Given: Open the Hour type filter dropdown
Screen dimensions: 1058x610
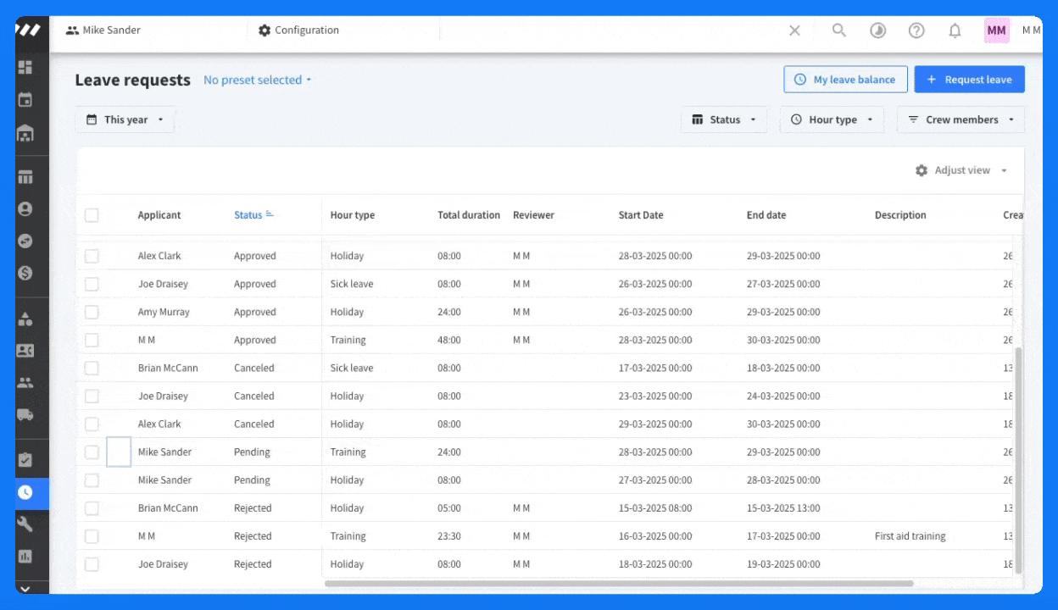Looking at the screenshot, I should pyautogui.click(x=832, y=119).
